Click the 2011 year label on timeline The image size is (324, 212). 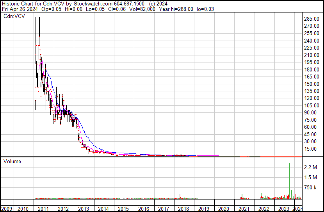click(43, 208)
